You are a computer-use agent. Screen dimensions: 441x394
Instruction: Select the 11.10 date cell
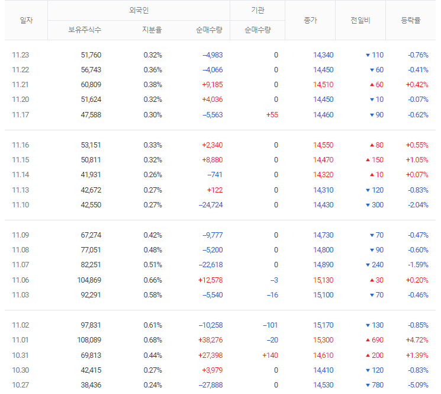click(21, 205)
